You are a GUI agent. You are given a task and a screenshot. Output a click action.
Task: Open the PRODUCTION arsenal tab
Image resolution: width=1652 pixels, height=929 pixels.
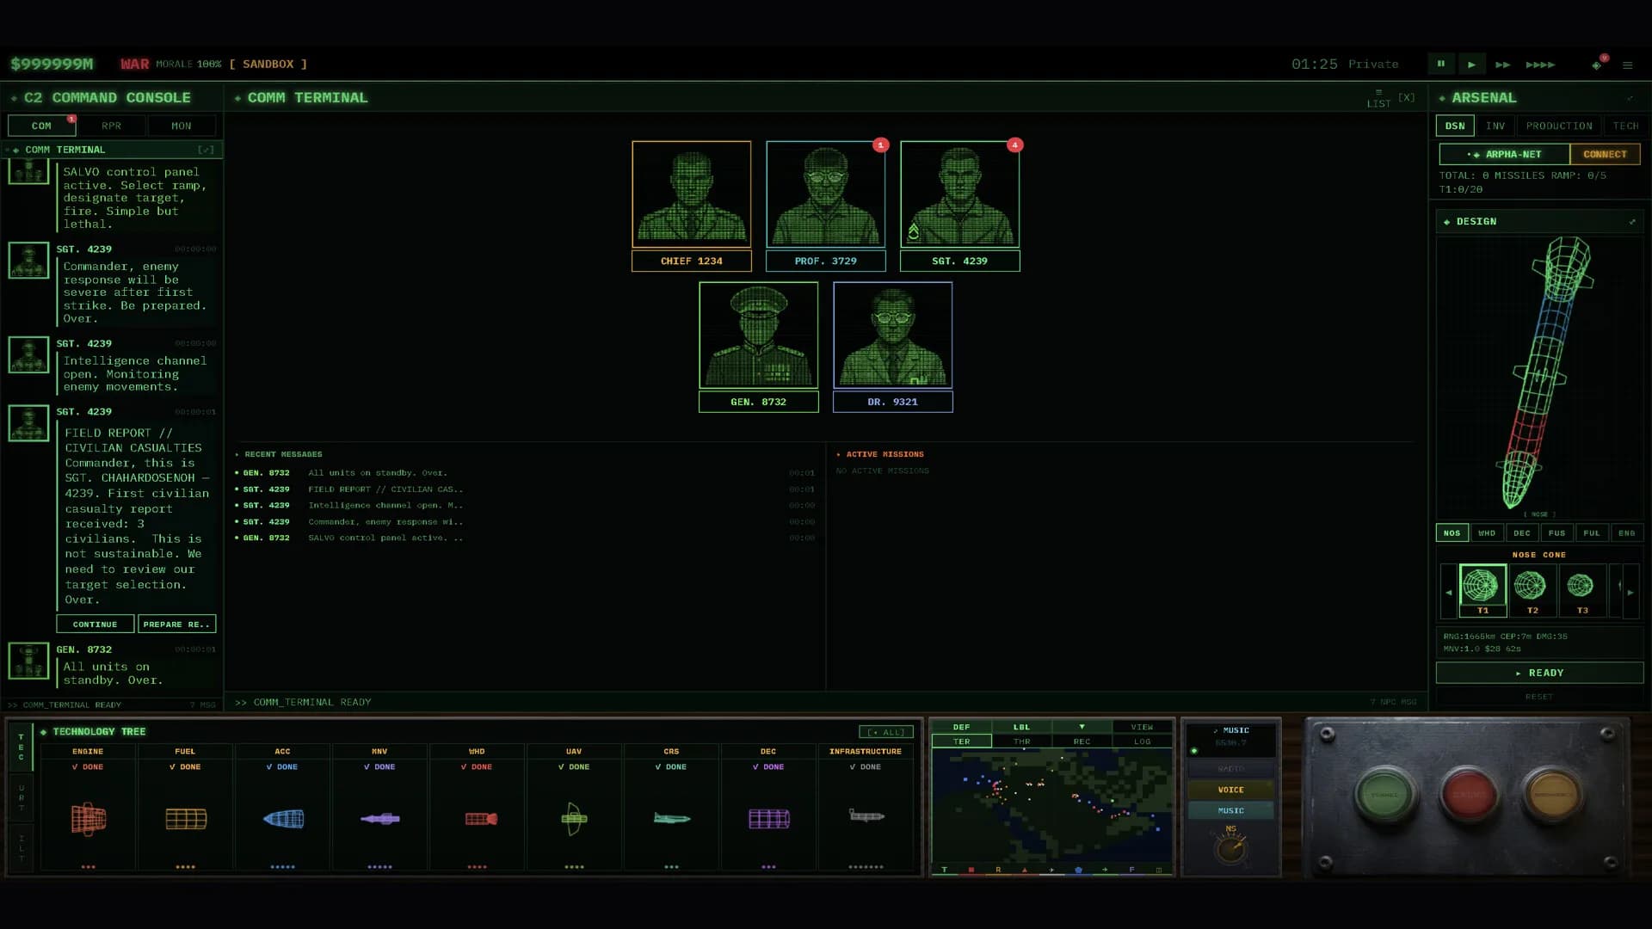1559,126
